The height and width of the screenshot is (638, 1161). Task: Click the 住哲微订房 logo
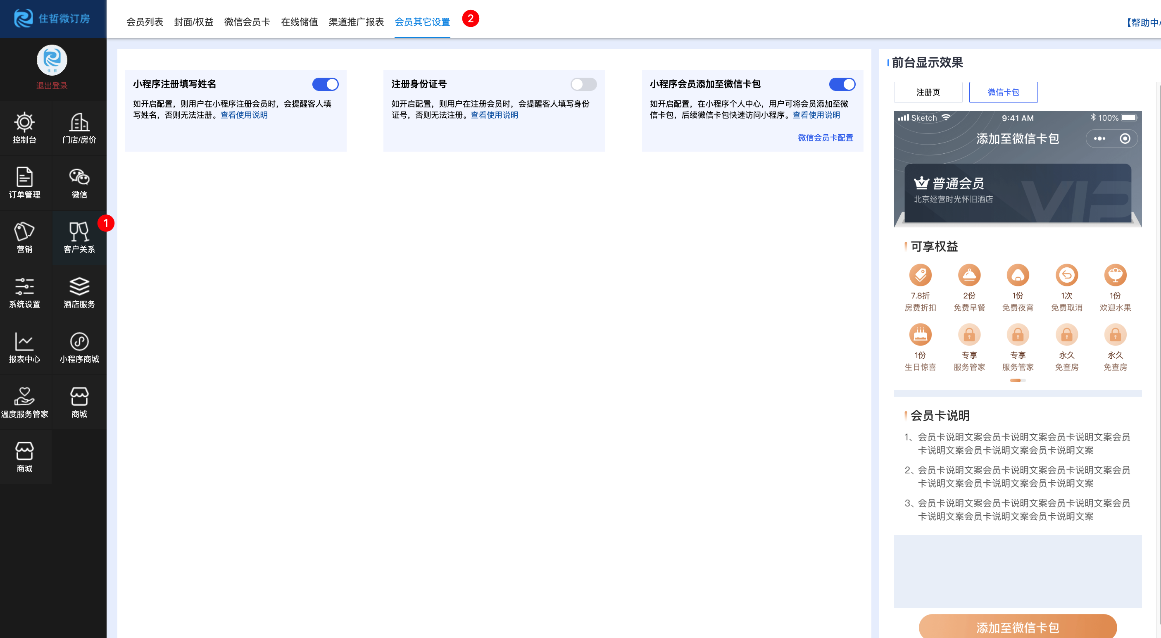point(52,19)
